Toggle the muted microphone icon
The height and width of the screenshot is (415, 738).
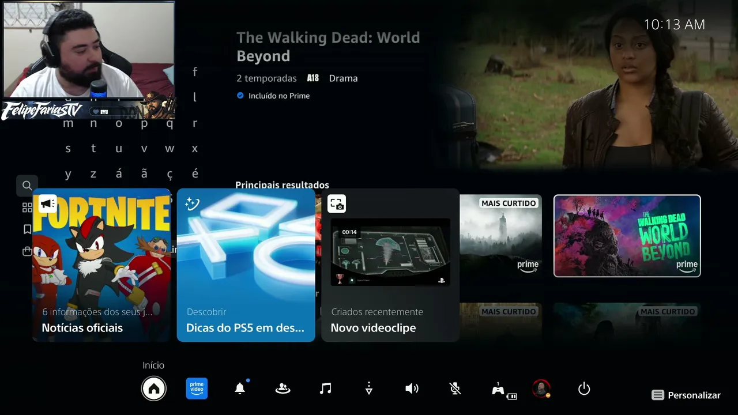pos(455,389)
